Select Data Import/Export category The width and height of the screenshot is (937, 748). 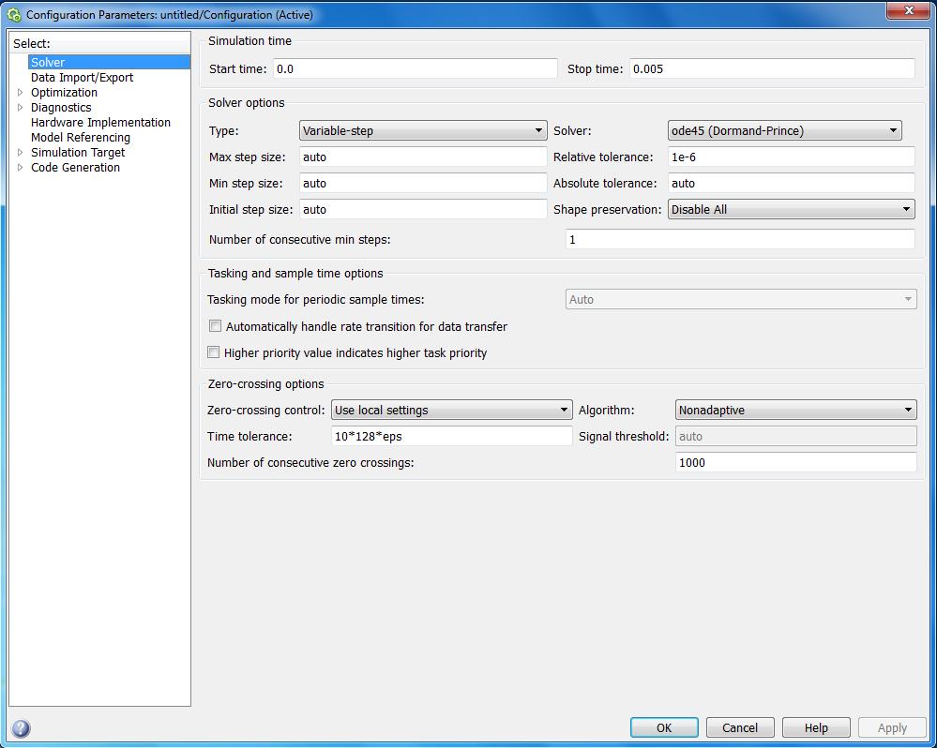[82, 78]
